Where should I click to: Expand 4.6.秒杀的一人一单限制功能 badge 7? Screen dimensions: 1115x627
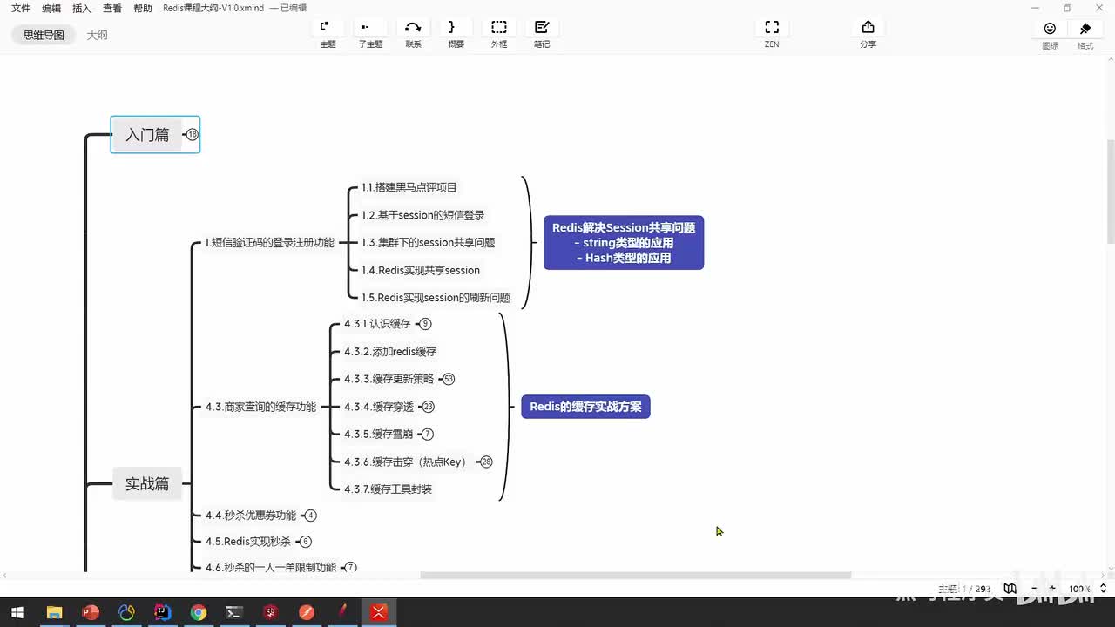click(351, 568)
